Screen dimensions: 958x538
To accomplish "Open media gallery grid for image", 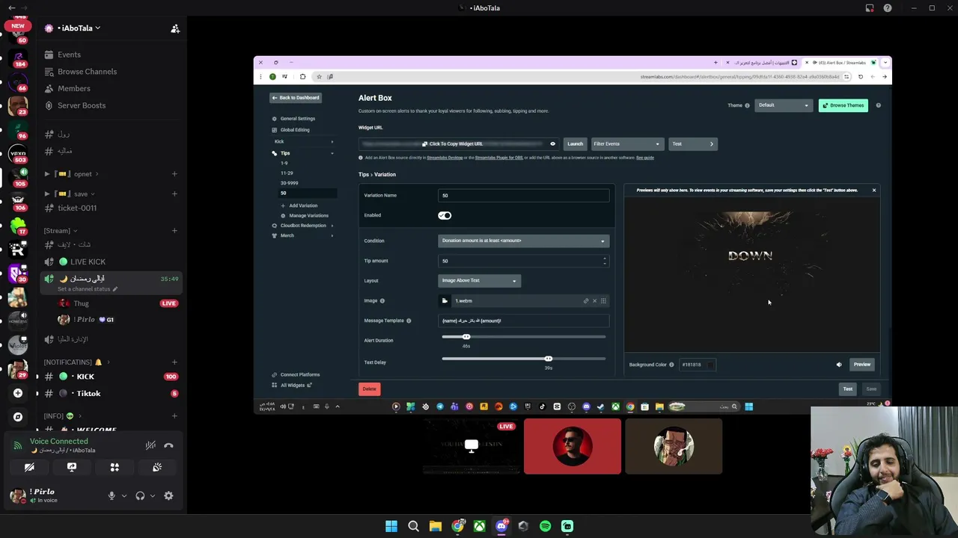I will click(603, 300).
